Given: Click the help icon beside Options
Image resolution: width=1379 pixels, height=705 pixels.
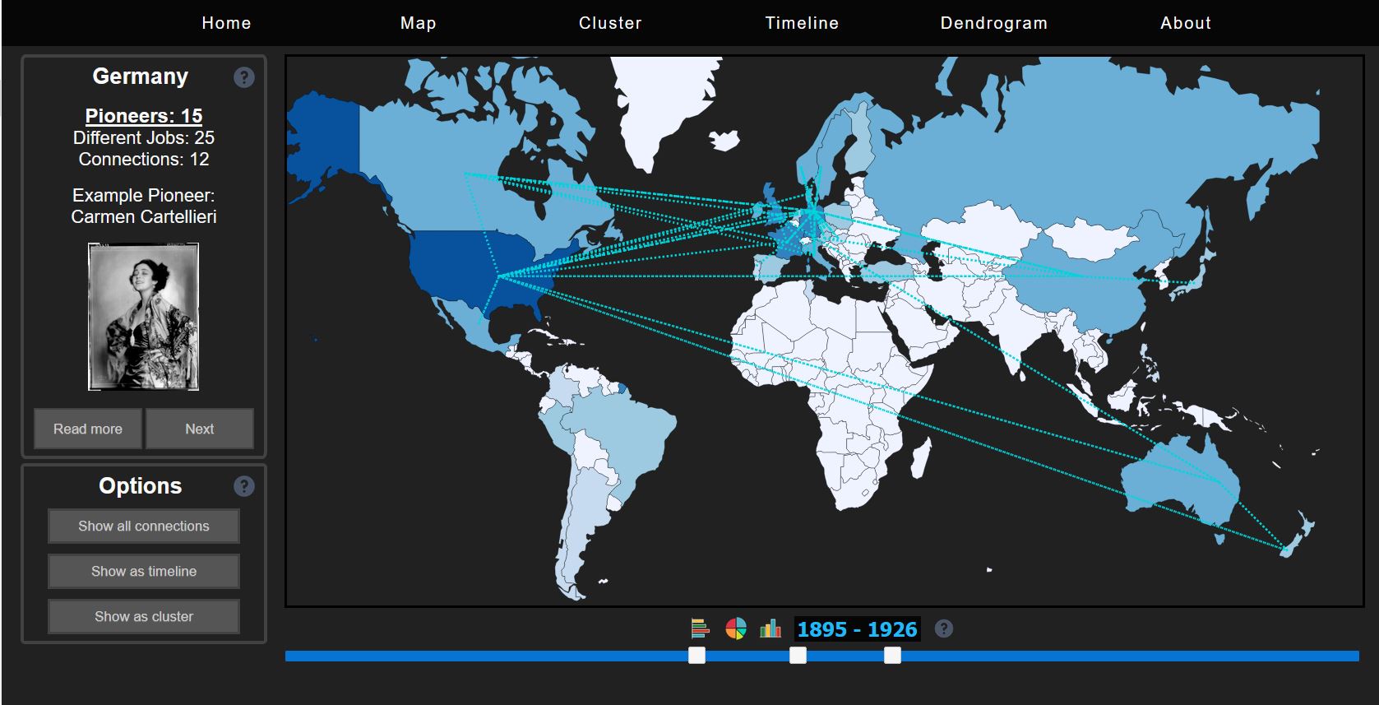Looking at the screenshot, I should (x=244, y=486).
